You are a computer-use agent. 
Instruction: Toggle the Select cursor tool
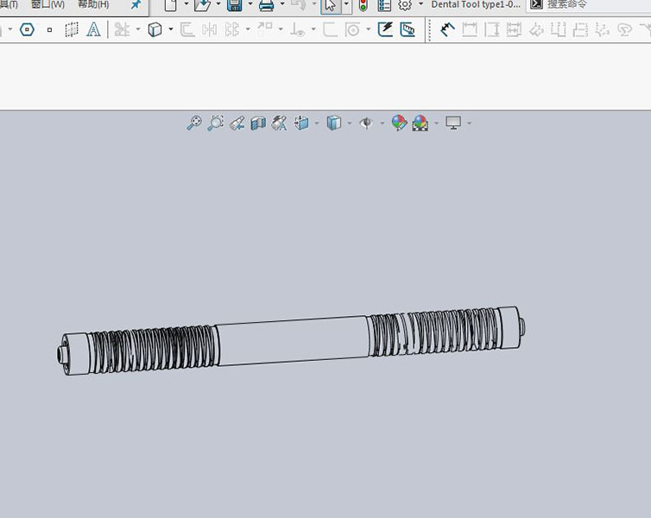pos(330,5)
